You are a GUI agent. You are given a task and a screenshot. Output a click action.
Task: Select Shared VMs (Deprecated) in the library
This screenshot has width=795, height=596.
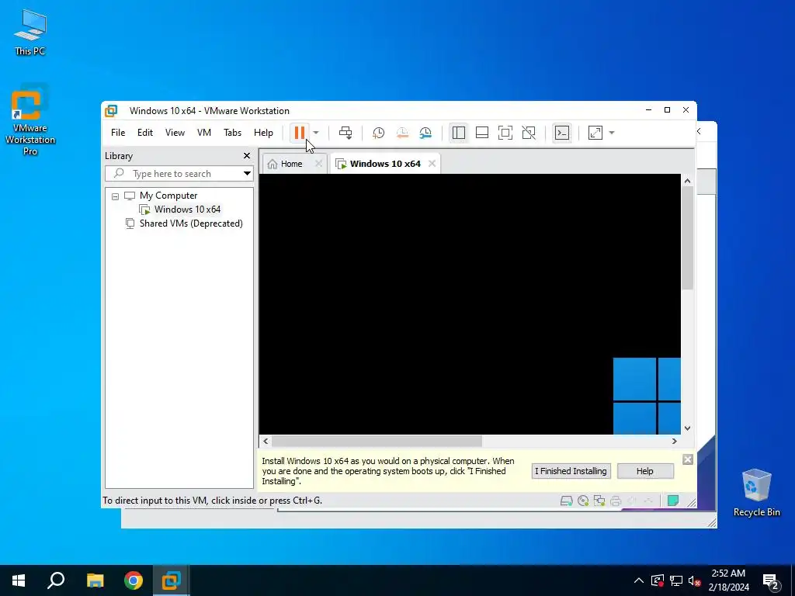coord(191,223)
